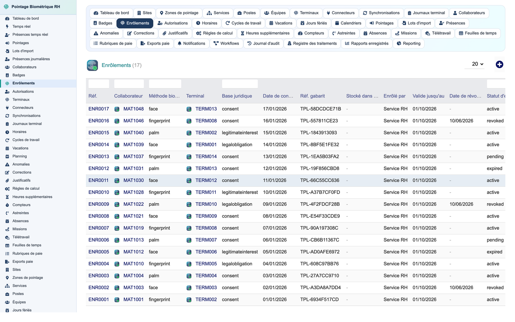
Task: Open Rapports enregistrés top tab
Action: (367, 44)
